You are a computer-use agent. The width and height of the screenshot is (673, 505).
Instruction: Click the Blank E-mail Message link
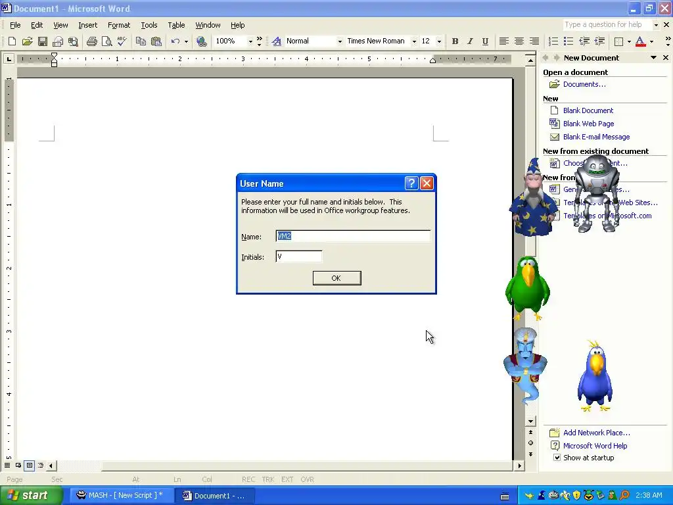click(x=596, y=137)
